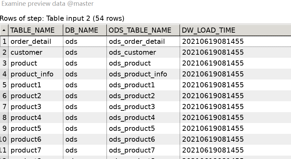The height and width of the screenshot is (159, 291).
Task: Click the ods_product2 cell
Action: point(132,96)
